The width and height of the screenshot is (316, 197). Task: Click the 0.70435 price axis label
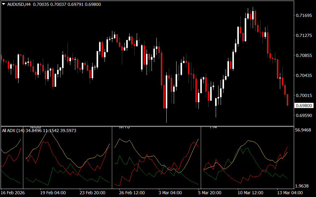pos(304,75)
